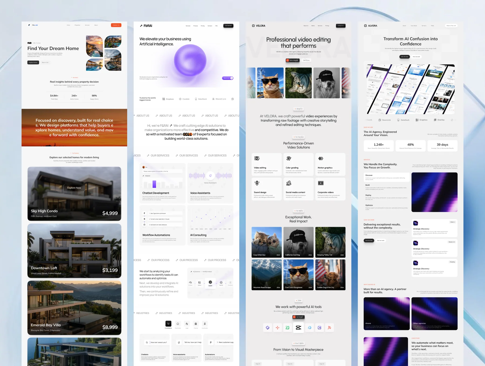
Task: Click the Video editing service icon
Action: tap(257, 159)
